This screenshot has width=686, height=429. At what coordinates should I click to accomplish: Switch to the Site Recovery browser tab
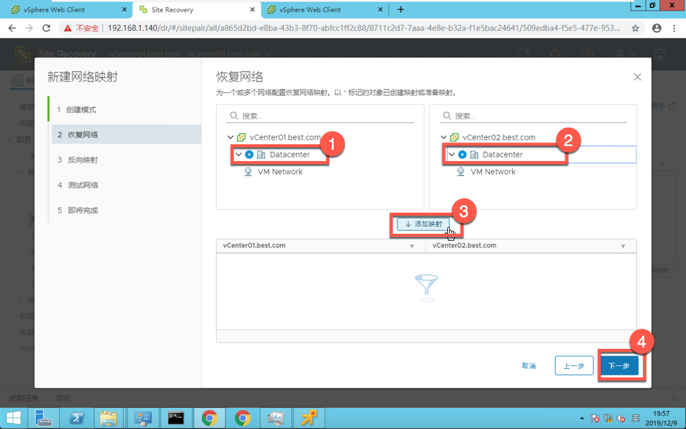(x=195, y=9)
